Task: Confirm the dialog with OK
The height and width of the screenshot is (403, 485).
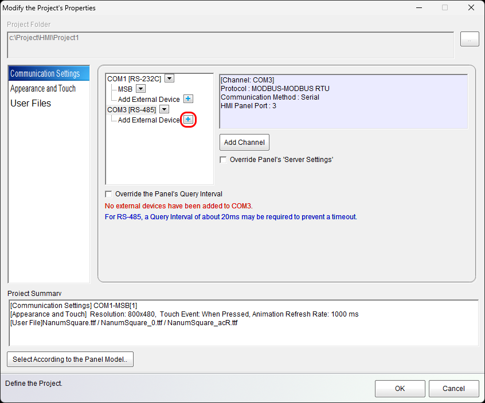Action: (x=400, y=389)
